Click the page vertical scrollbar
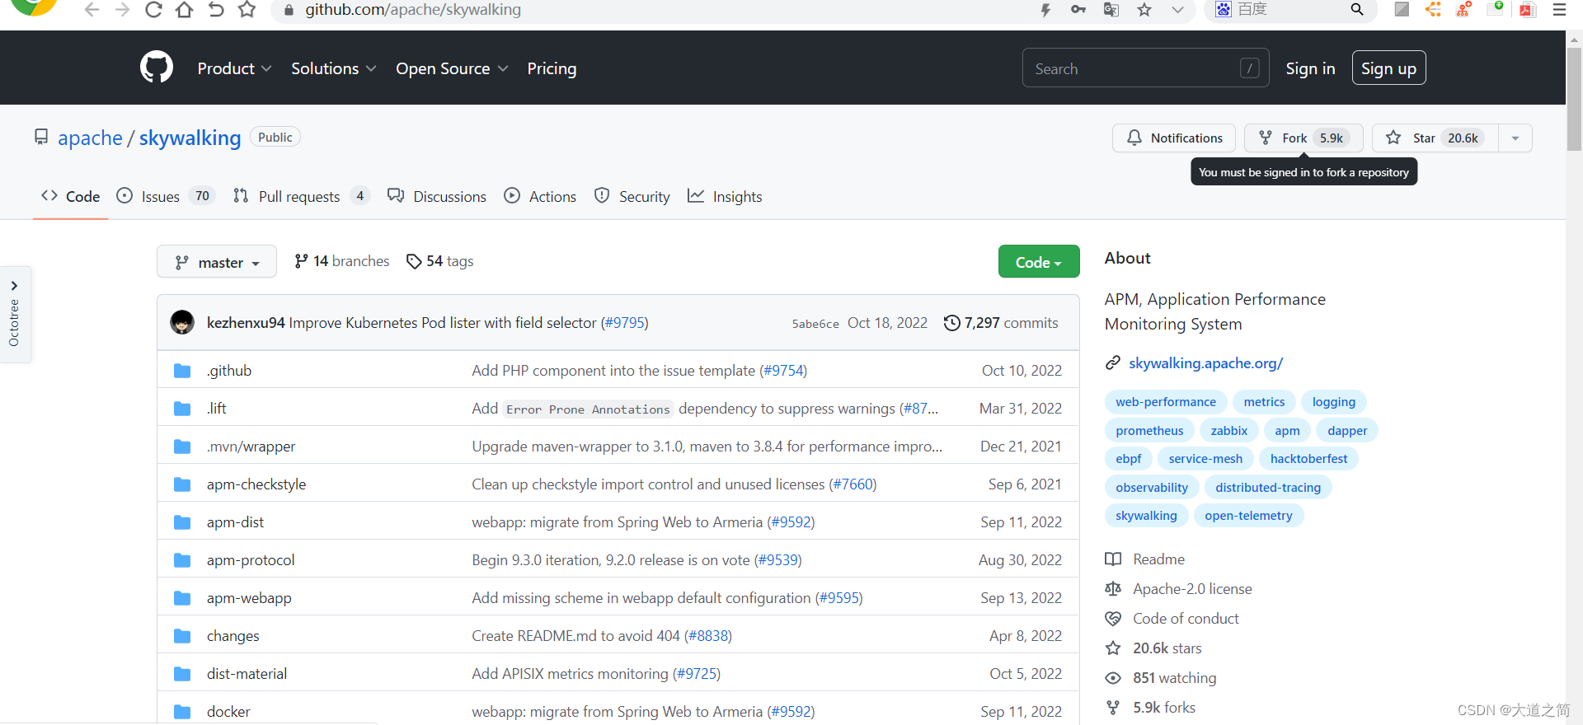The image size is (1583, 725). (1575, 99)
